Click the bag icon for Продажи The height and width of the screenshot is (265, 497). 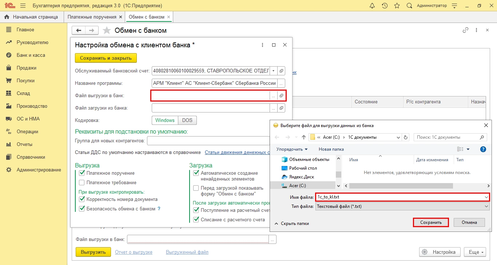point(9,68)
